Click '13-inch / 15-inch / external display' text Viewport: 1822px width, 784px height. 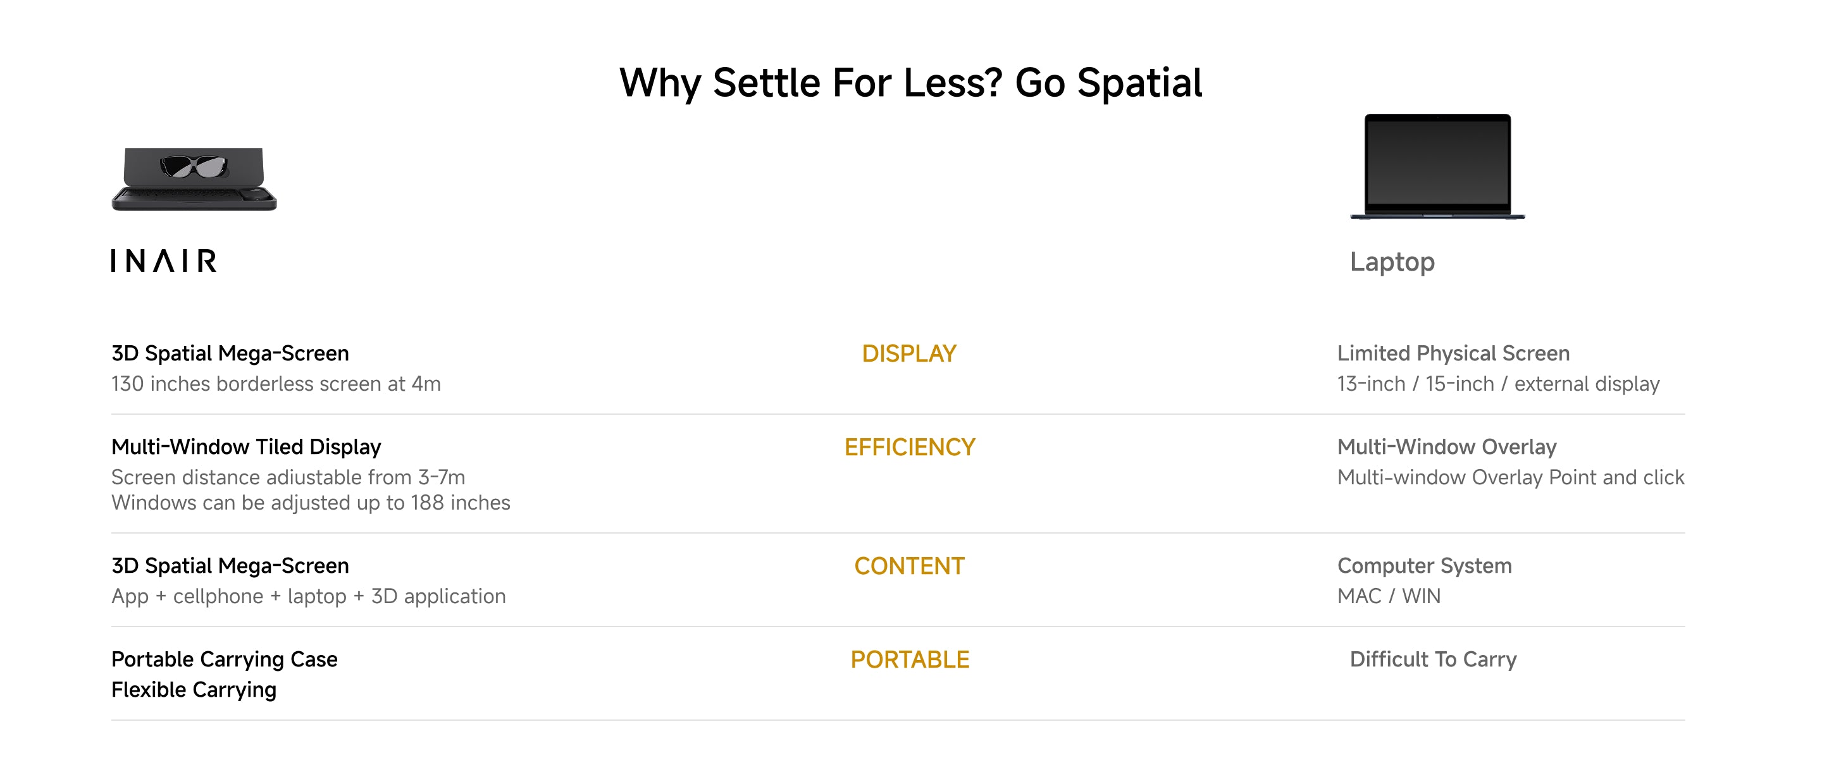1498,383
